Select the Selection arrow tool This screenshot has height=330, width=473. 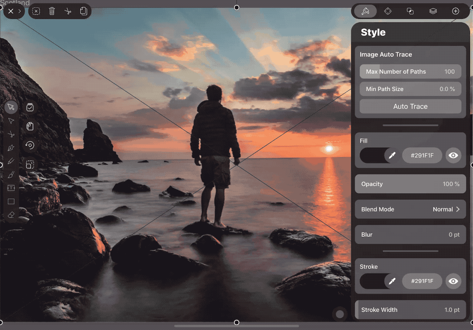point(11,107)
